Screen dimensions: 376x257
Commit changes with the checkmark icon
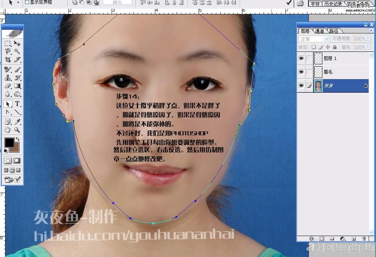coord(289,3)
